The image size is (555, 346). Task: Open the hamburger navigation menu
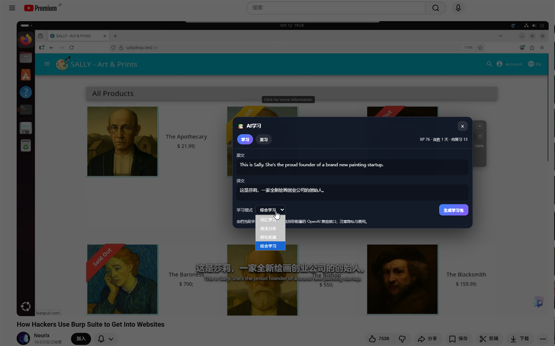click(12, 8)
